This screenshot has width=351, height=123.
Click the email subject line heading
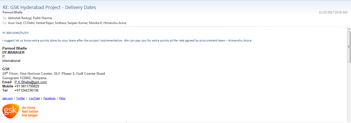coord(49,7)
